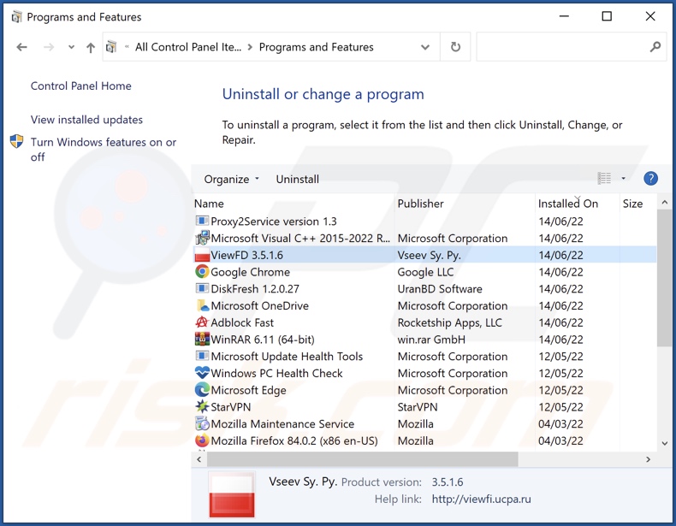The width and height of the screenshot is (676, 526).
Task: Click the scroll left arrow
Action: pos(199,459)
